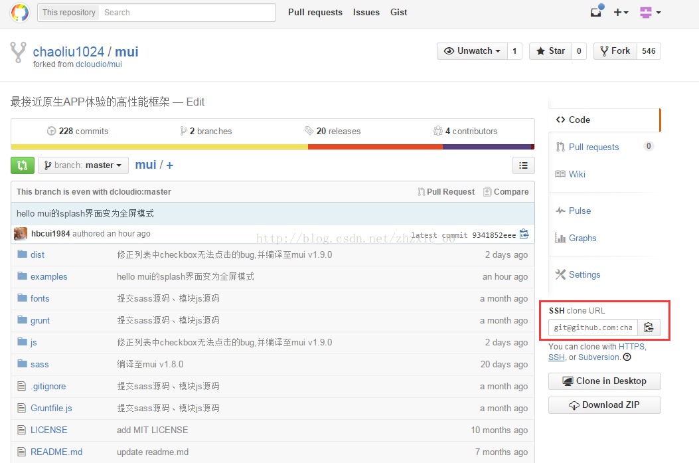Open Pull requests in top navigation
Image resolution: width=699 pixels, height=463 pixels.
(315, 13)
